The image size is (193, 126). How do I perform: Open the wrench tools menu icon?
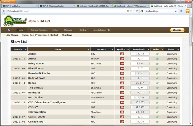click(x=9, y=30)
